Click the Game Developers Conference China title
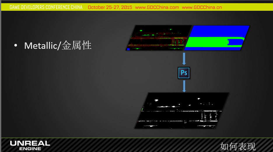The image size is (273, 152). point(46,7)
